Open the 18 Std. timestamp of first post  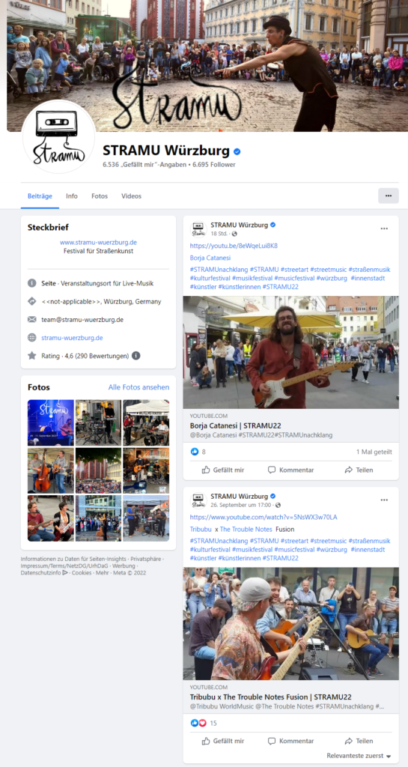pyautogui.click(x=219, y=234)
